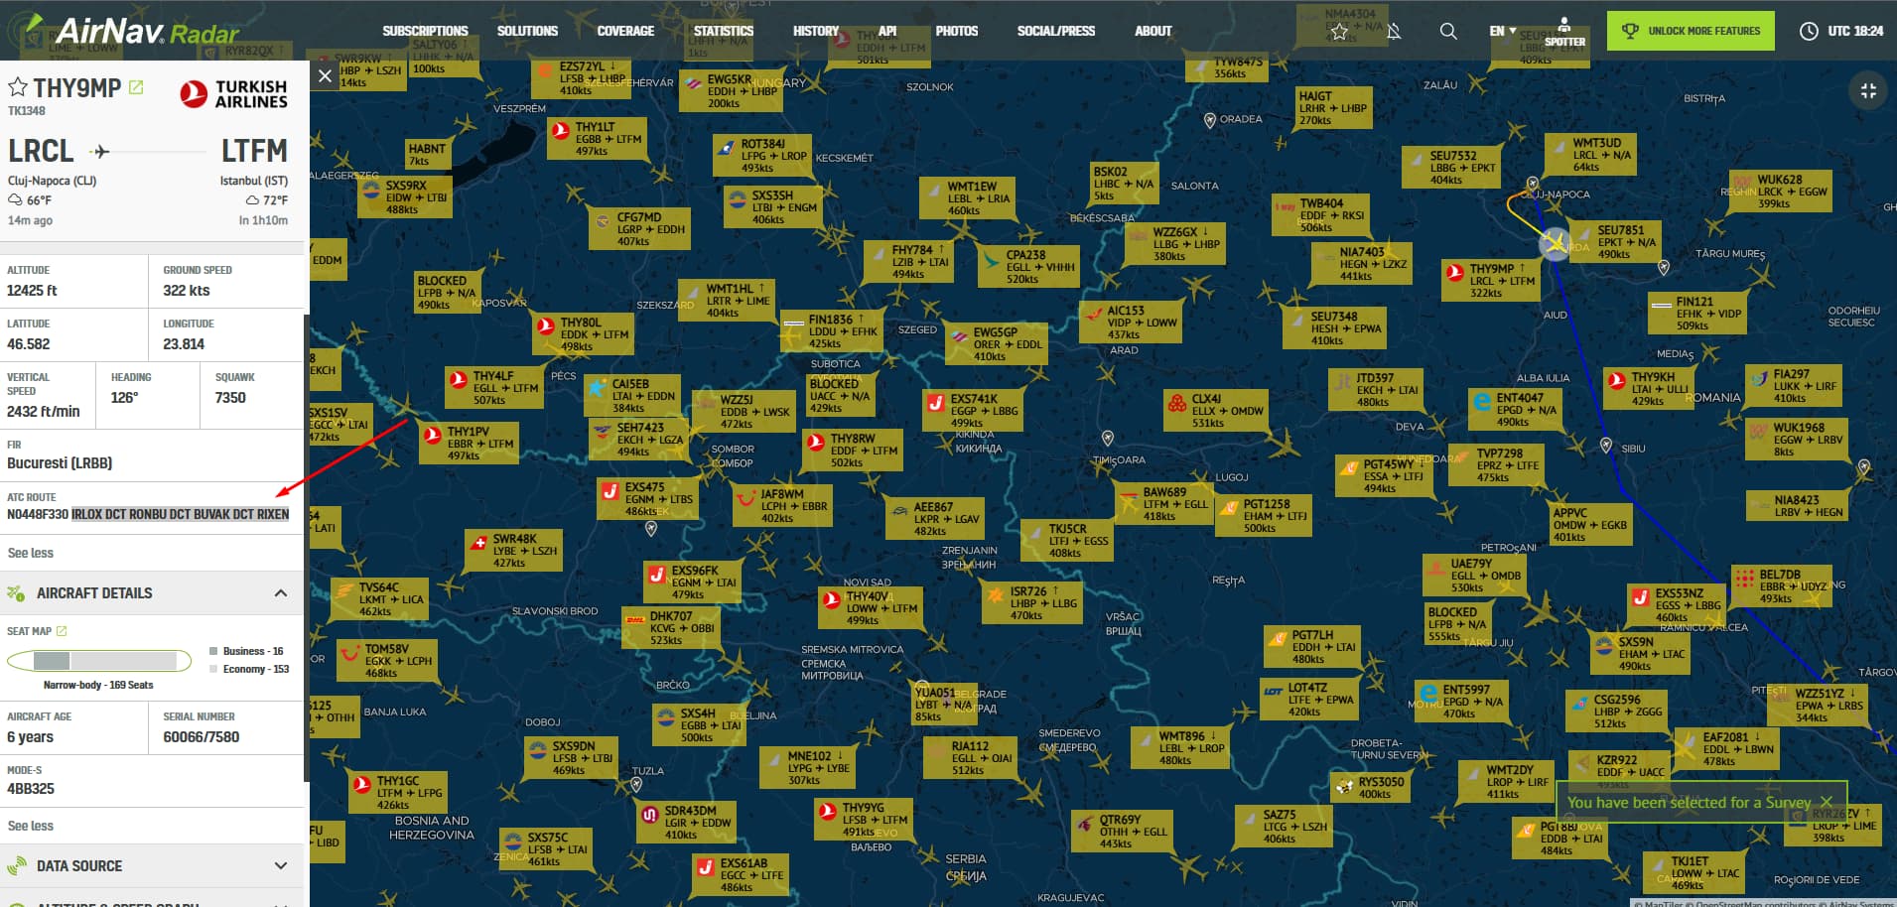This screenshot has width=1897, height=907.
Task: Click the Aircraft Details panel icon
Action: click(16, 593)
